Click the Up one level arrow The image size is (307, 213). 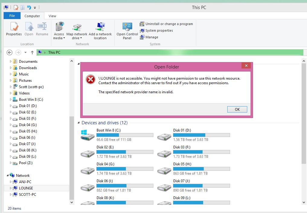point(32,52)
